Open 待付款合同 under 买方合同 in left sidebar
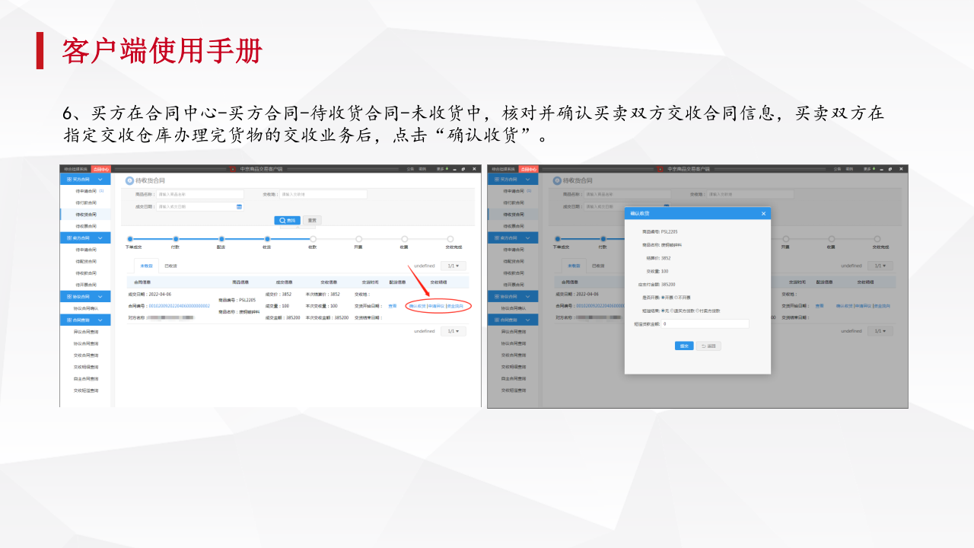Image resolution: width=974 pixels, height=548 pixels. coord(85,202)
